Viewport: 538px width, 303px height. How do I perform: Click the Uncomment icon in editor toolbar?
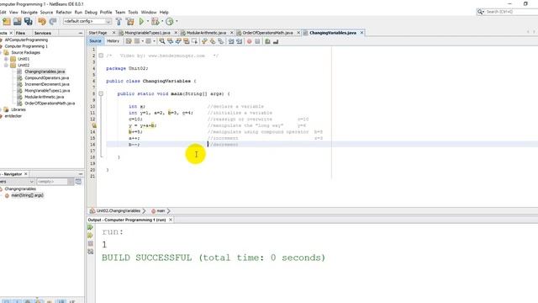pyautogui.click(x=276, y=41)
